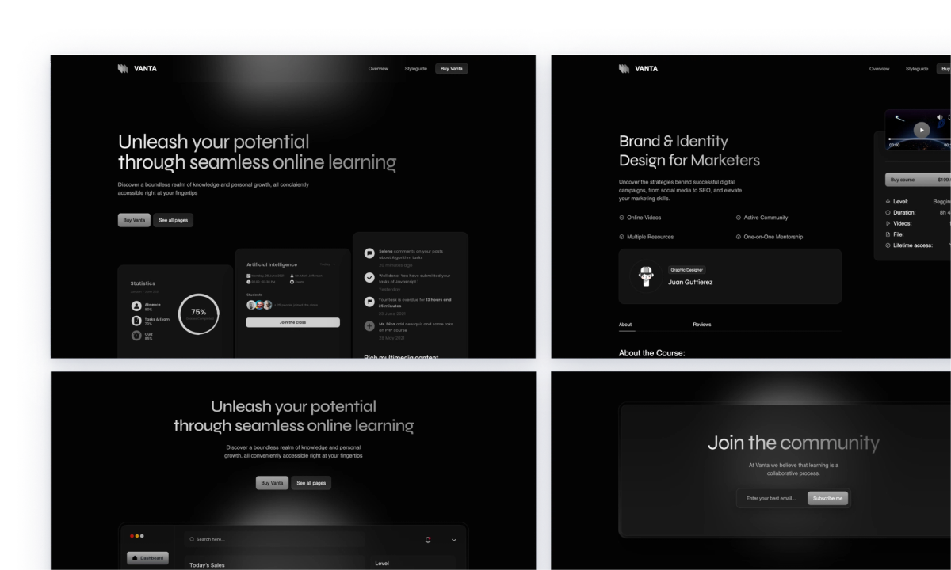Click the volume speaker icon on the course video

[939, 117]
